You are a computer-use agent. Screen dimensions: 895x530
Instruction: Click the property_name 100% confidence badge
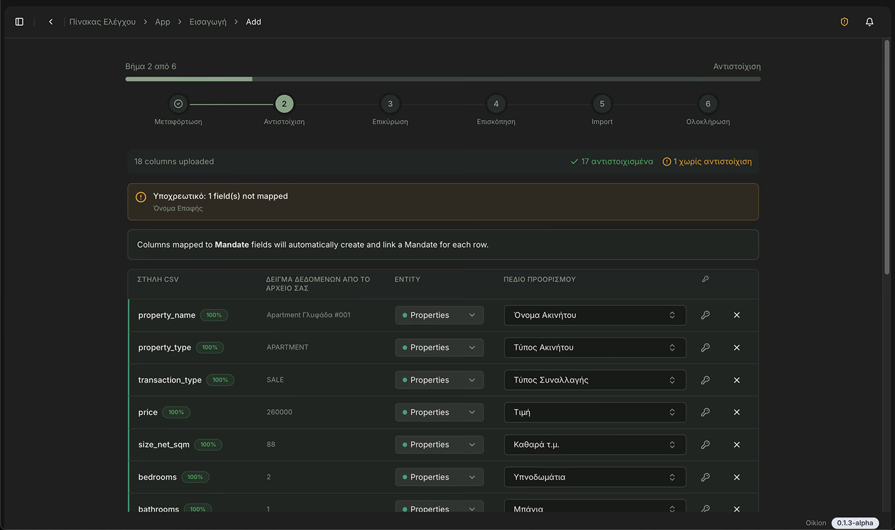pos(214,315)
